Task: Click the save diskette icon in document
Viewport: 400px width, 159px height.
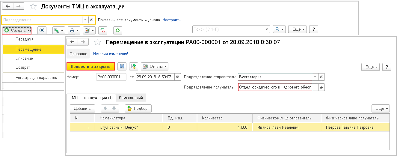Action: coord(122,66)
